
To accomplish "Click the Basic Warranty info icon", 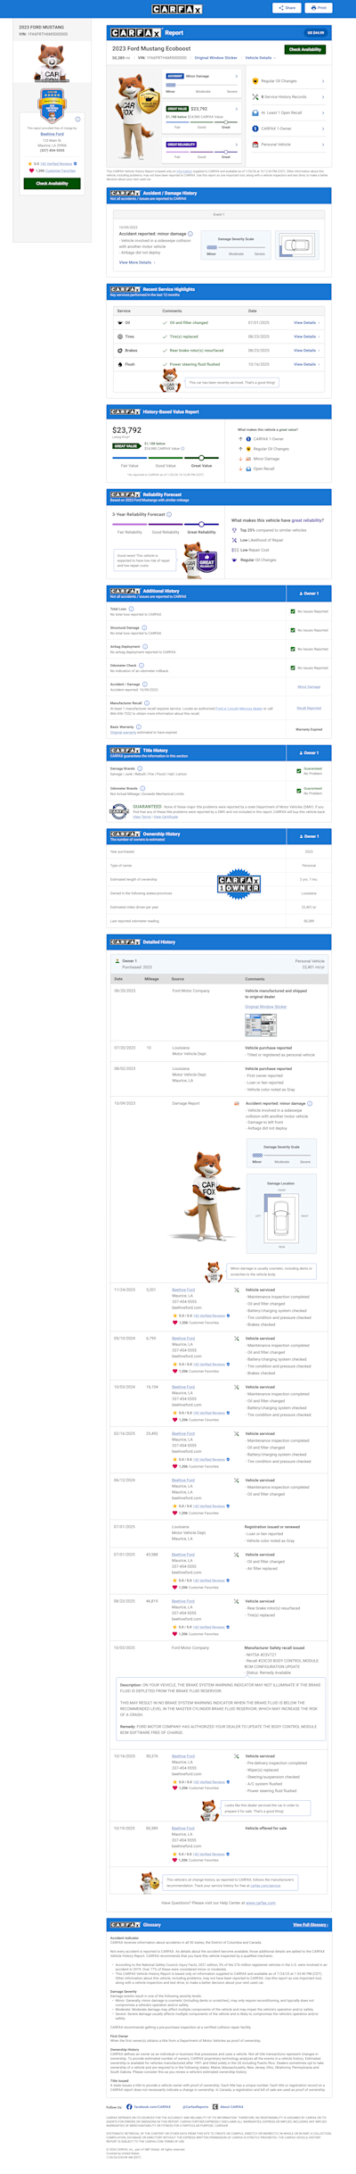I will click(x=138, y=726).
